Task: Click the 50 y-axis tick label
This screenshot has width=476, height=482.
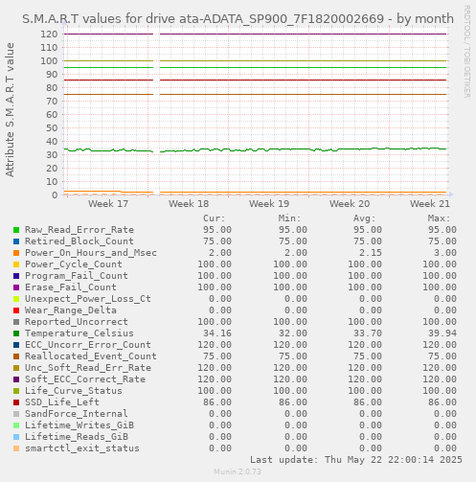Action: point(52,127)
